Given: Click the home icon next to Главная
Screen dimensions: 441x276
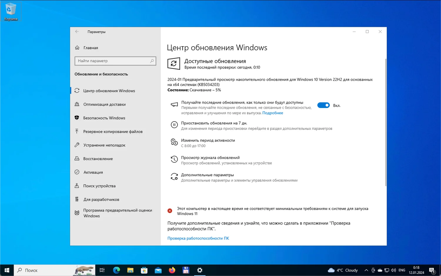Looking at the screenshot, I should click(77, 48).
